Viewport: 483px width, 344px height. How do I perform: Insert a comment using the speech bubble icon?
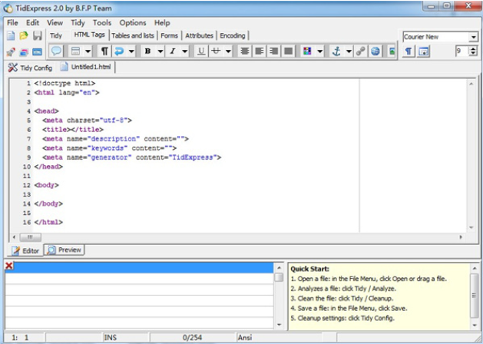click(56, 51)
